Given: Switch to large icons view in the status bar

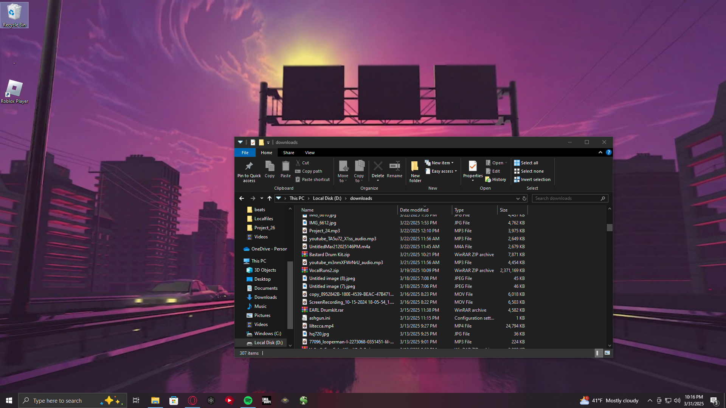Looking at the screenshot, I should [607, 353].
